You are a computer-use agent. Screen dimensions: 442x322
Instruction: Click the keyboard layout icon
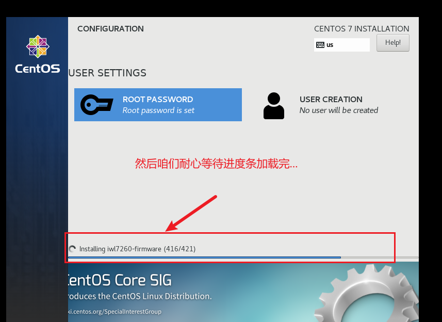[320, 45]
